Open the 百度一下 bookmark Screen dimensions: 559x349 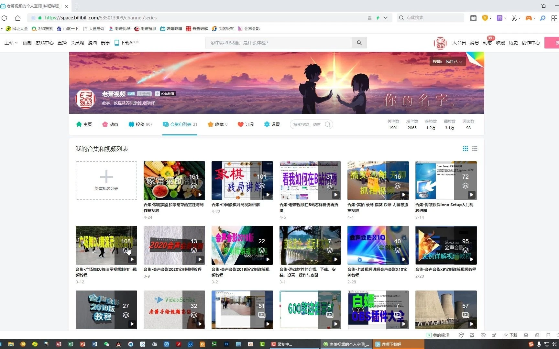click(68, 29)
